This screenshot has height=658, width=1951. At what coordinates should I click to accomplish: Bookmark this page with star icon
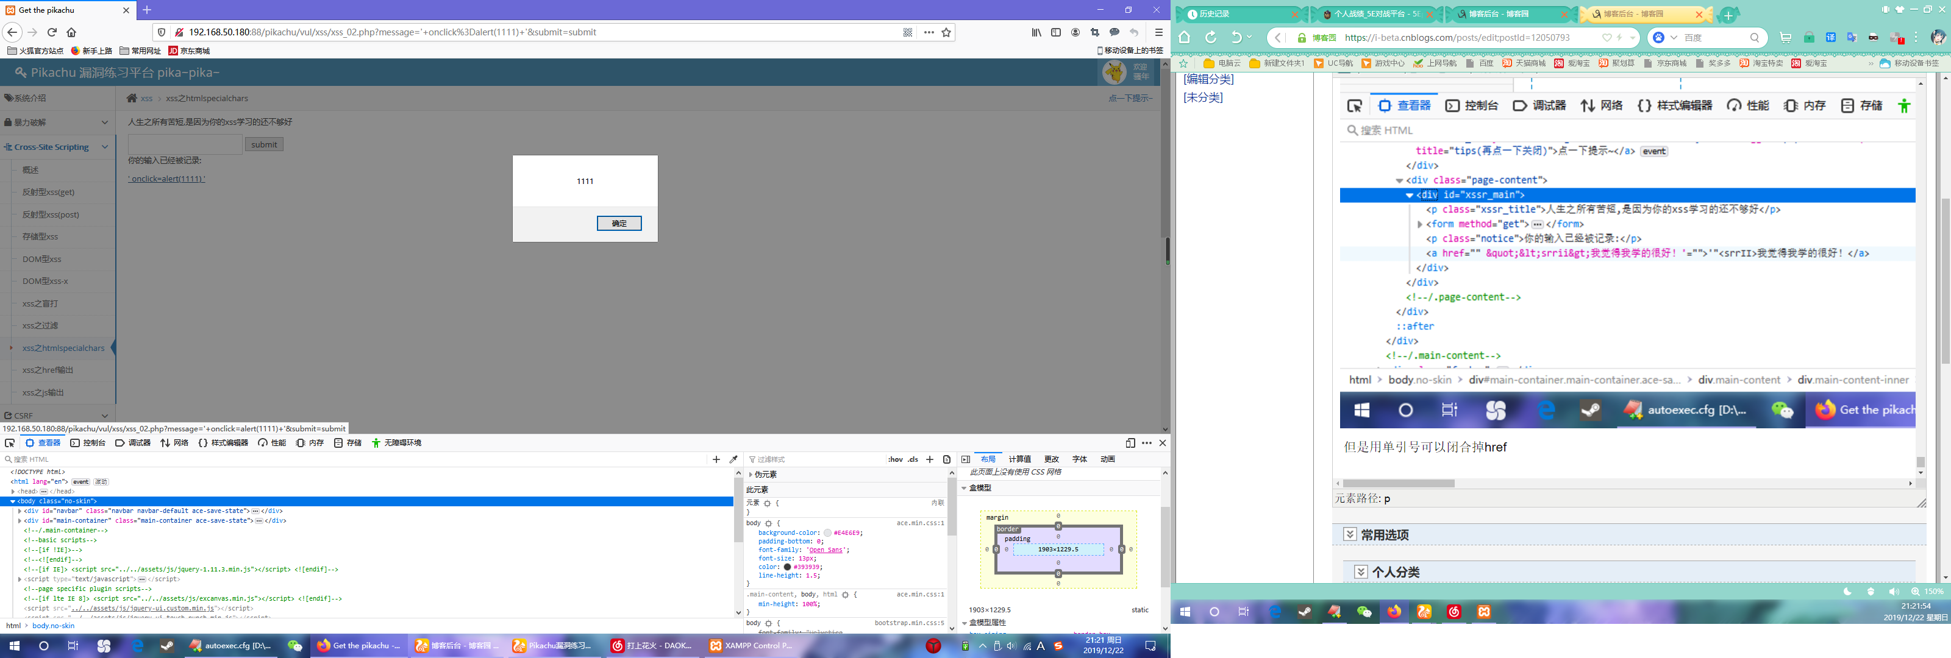[946, 32]
